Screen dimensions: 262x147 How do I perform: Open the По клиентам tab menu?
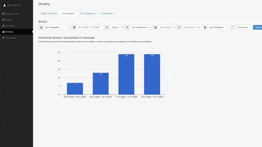[107, 13]
